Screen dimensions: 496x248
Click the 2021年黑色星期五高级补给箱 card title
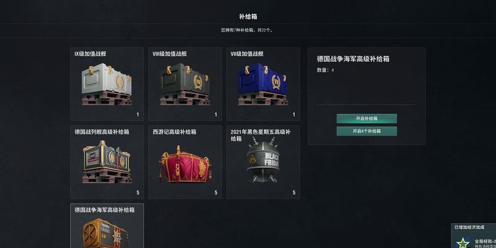pos(260,135)
